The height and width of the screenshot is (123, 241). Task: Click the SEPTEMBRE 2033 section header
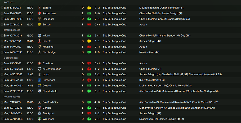tap(12, 30)
